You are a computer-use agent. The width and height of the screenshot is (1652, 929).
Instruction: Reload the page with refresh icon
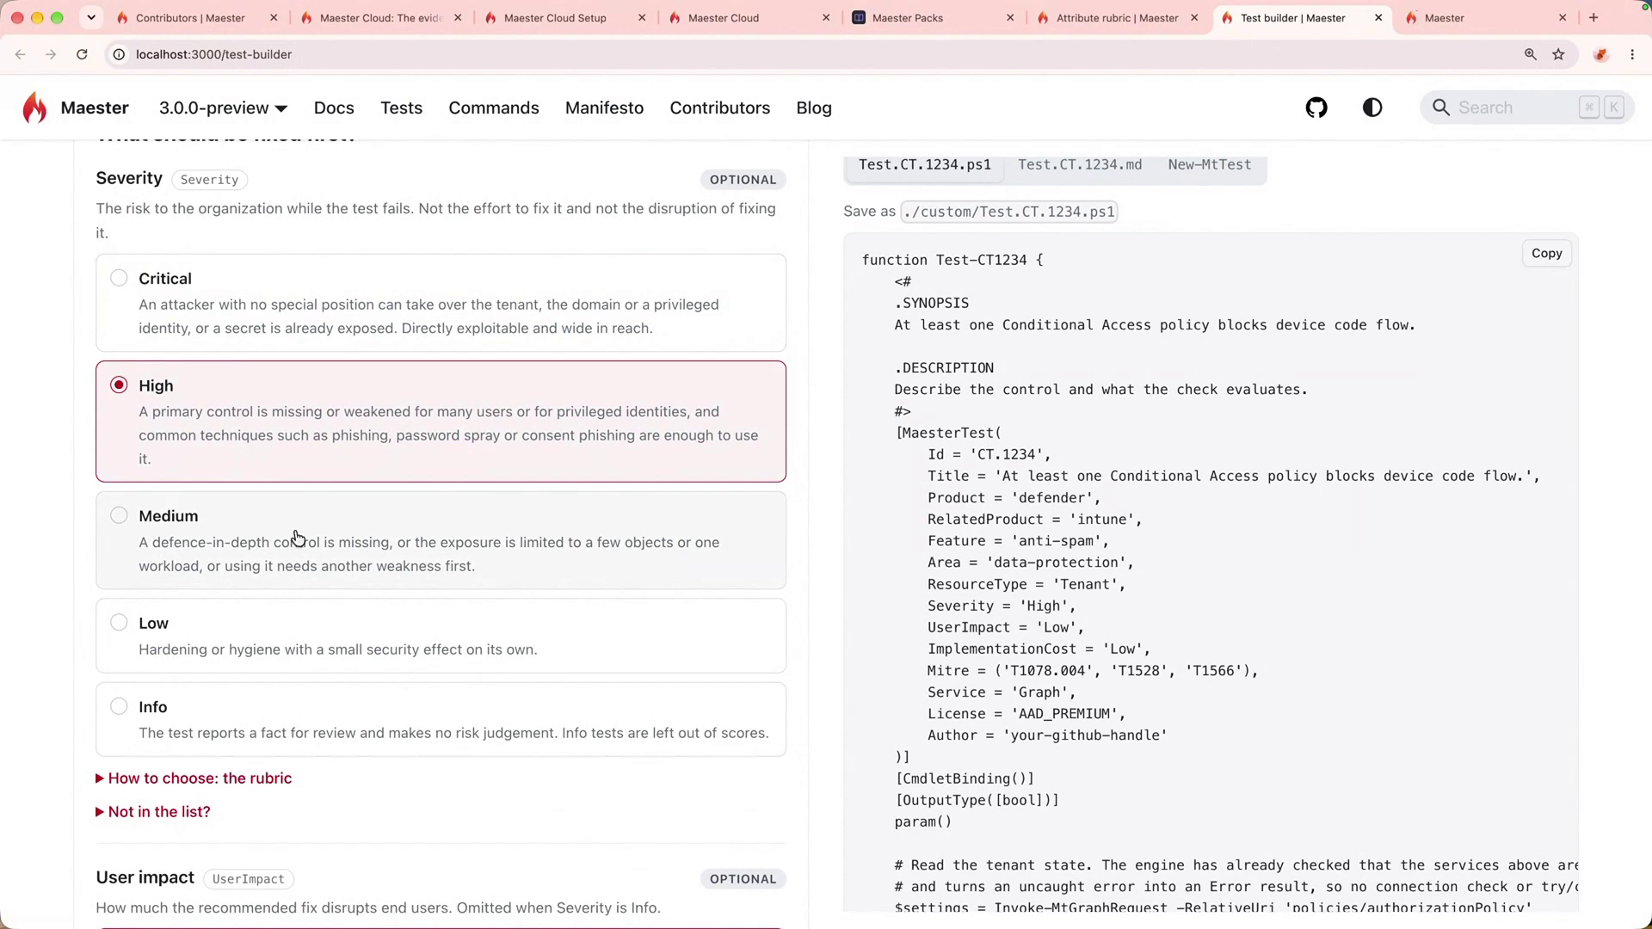(x=82, y=54)
